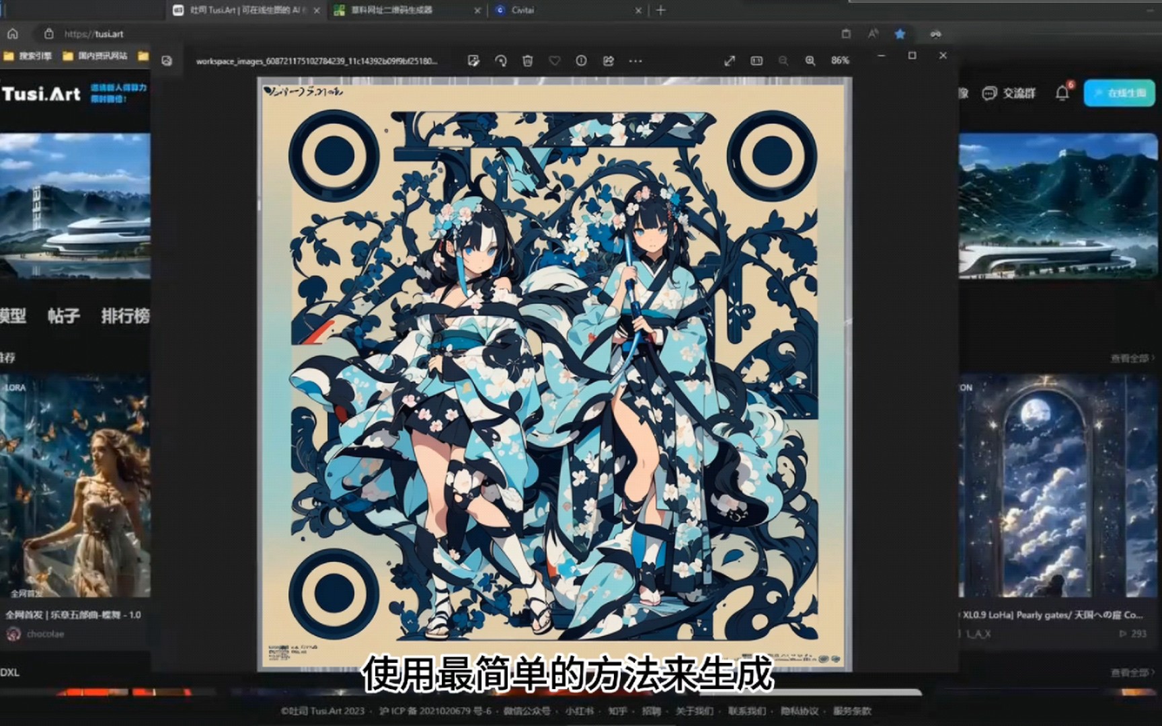Screen dimensions: 1162x726
Task: Zoom out with the minus magnifier icon
Action: pyautogui.click(x=783, y=61)
